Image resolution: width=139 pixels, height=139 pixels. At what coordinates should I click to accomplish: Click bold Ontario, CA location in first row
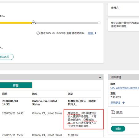45,103
